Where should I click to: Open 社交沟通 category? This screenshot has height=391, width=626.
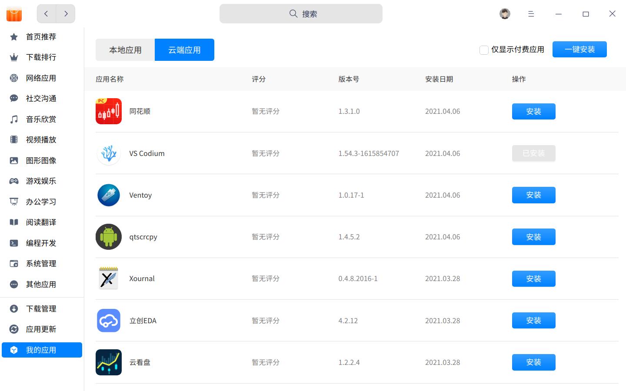click(42, 99)
